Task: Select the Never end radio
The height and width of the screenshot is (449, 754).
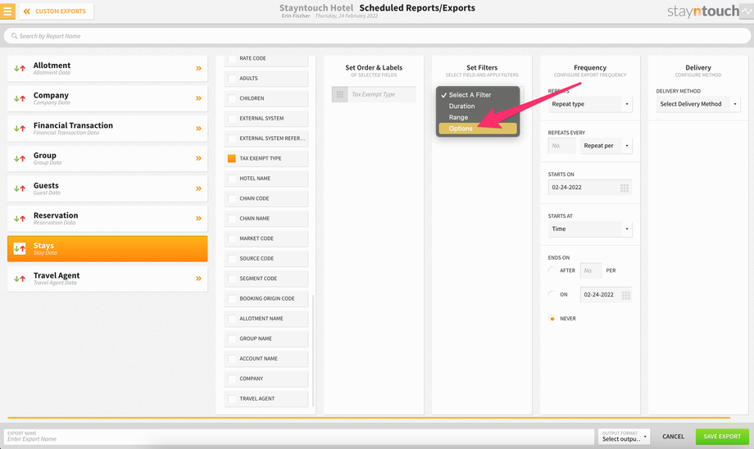Action: click(x=552, y=319)
